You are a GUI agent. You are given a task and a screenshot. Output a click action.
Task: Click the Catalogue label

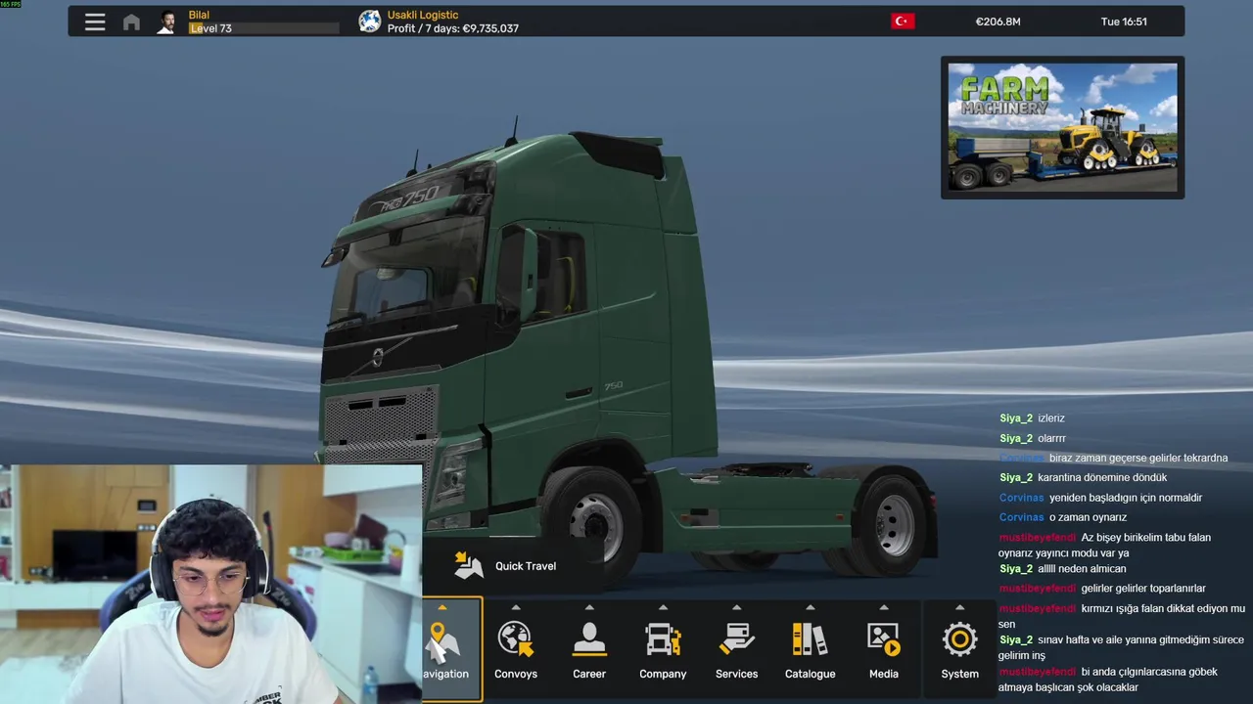coord(810,674)
